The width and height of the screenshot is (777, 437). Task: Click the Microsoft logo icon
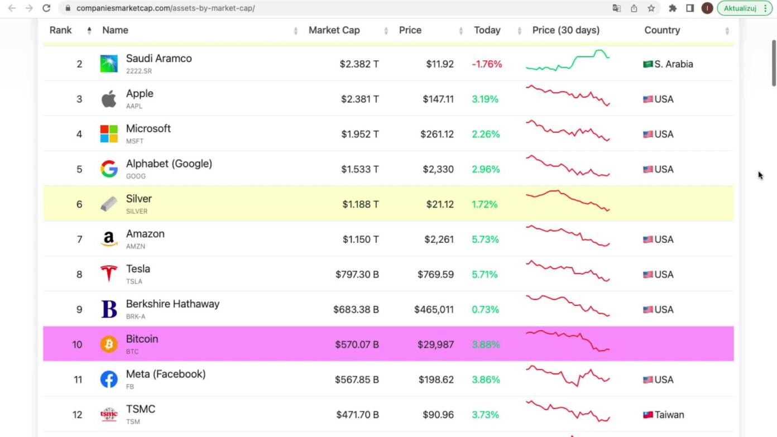109,134
